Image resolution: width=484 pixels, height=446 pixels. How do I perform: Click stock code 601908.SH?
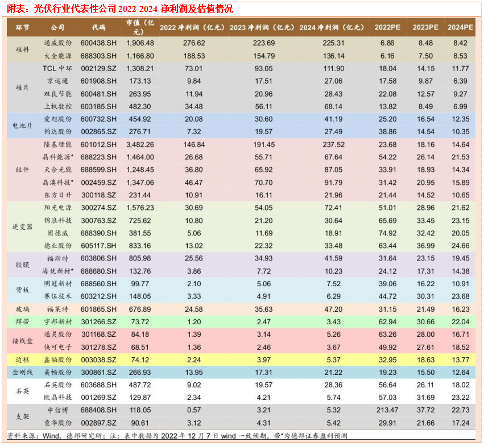point(99,81)
